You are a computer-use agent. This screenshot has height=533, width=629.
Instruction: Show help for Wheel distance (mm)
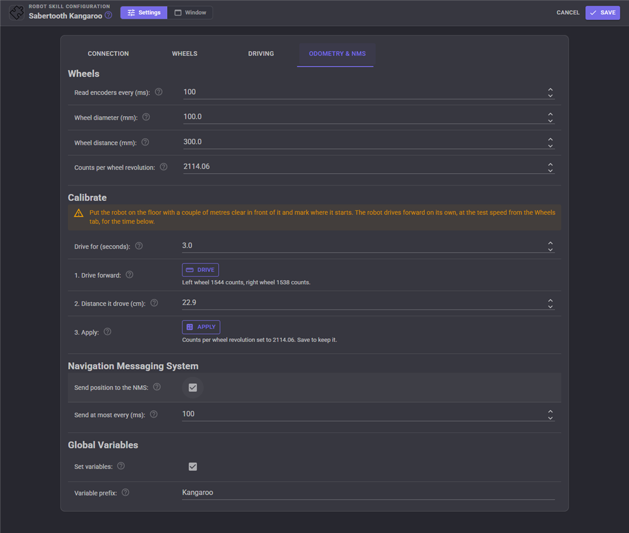point(145,142)
